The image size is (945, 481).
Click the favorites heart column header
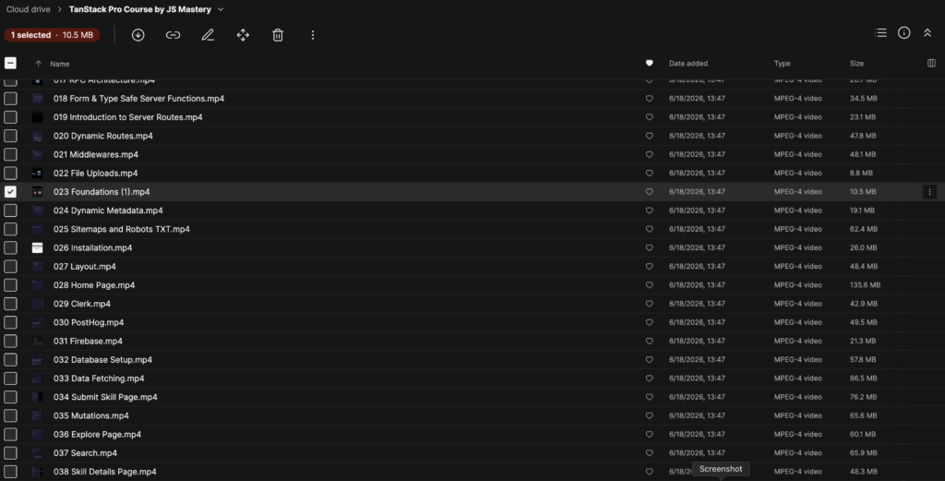click(649, 64)
